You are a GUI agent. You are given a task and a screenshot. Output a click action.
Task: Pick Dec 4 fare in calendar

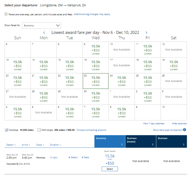click(x=18, y=113)
